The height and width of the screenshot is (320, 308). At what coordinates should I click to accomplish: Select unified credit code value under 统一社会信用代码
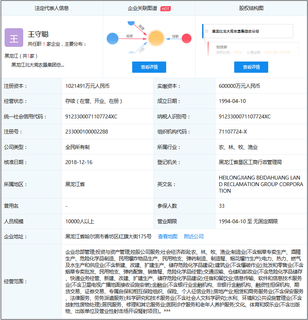pyautogui.click(x=91, y=116)
